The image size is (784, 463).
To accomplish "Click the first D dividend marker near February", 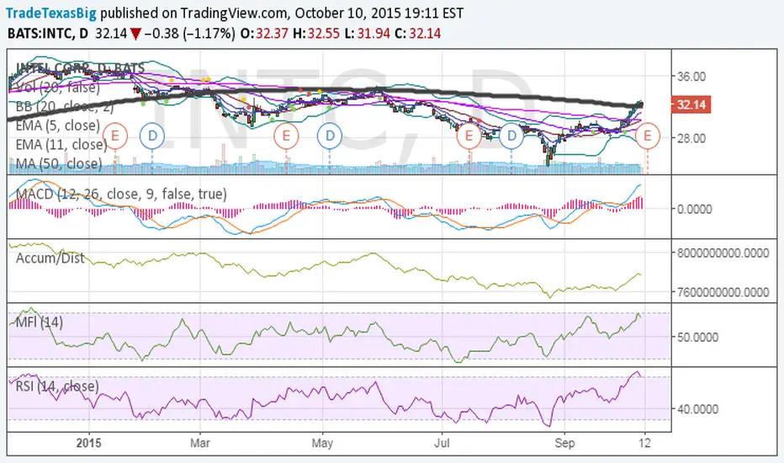I will click(x=152, y=136).
